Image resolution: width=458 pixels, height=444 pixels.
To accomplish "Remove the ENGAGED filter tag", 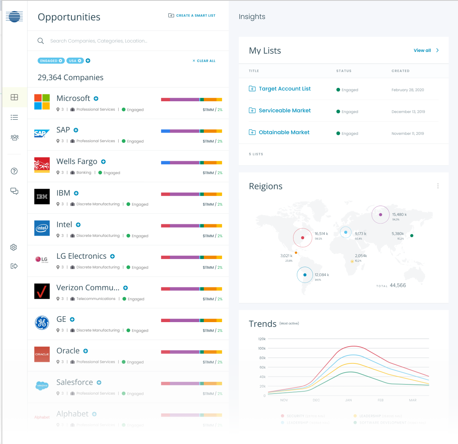I will (60, 61).
